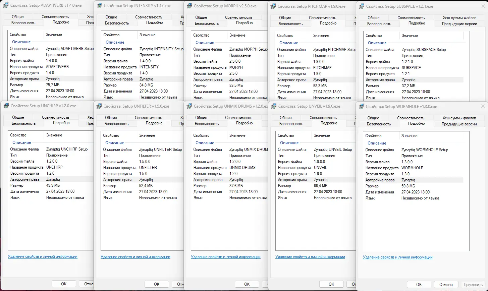This screenshot has width=488, height=291.
Task: Open the Общие tab in UNMIX DRUMS window
Action: [x=201, y=118]
